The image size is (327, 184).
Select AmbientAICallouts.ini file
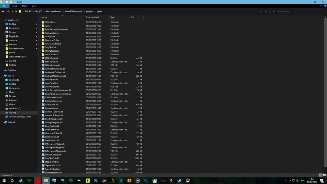point(55,72)
